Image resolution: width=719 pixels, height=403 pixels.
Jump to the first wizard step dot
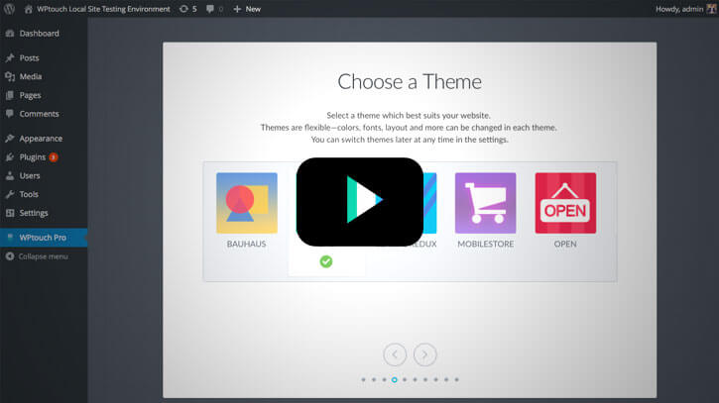[363, 379]
